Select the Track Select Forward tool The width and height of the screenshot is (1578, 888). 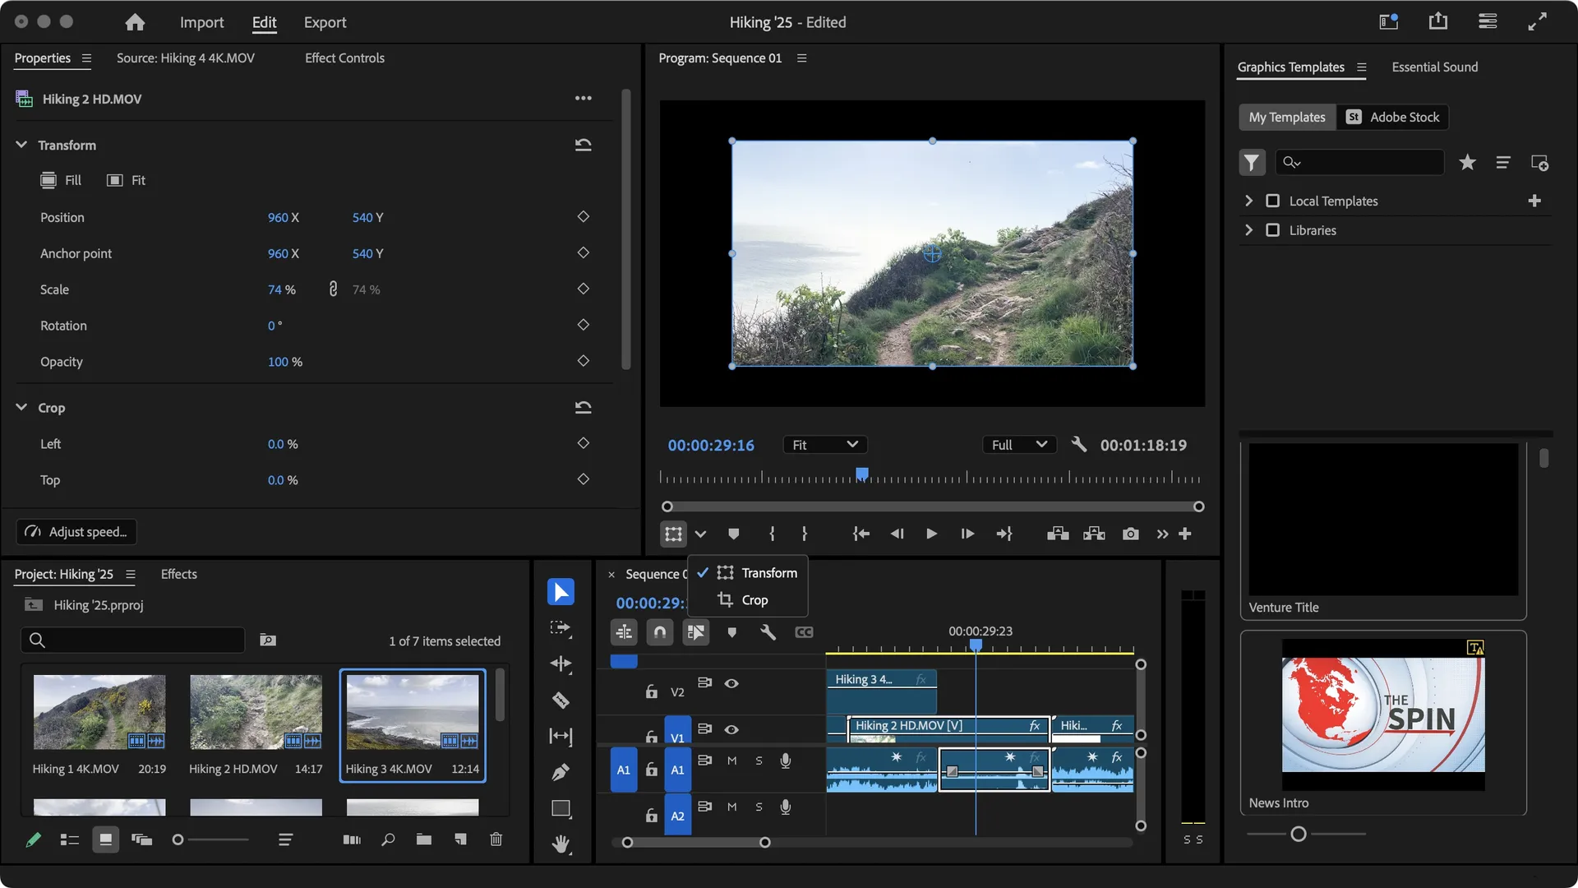pyautogui.click(x=561, y=627)
